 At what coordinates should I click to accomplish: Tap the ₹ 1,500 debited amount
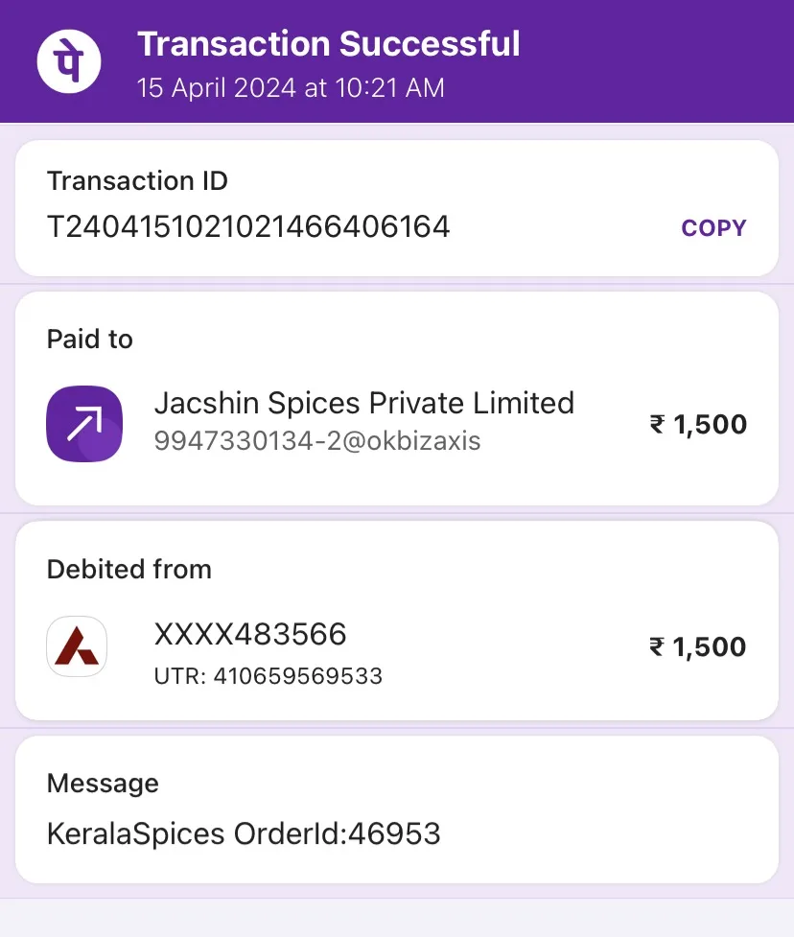[x=698, y=646]
